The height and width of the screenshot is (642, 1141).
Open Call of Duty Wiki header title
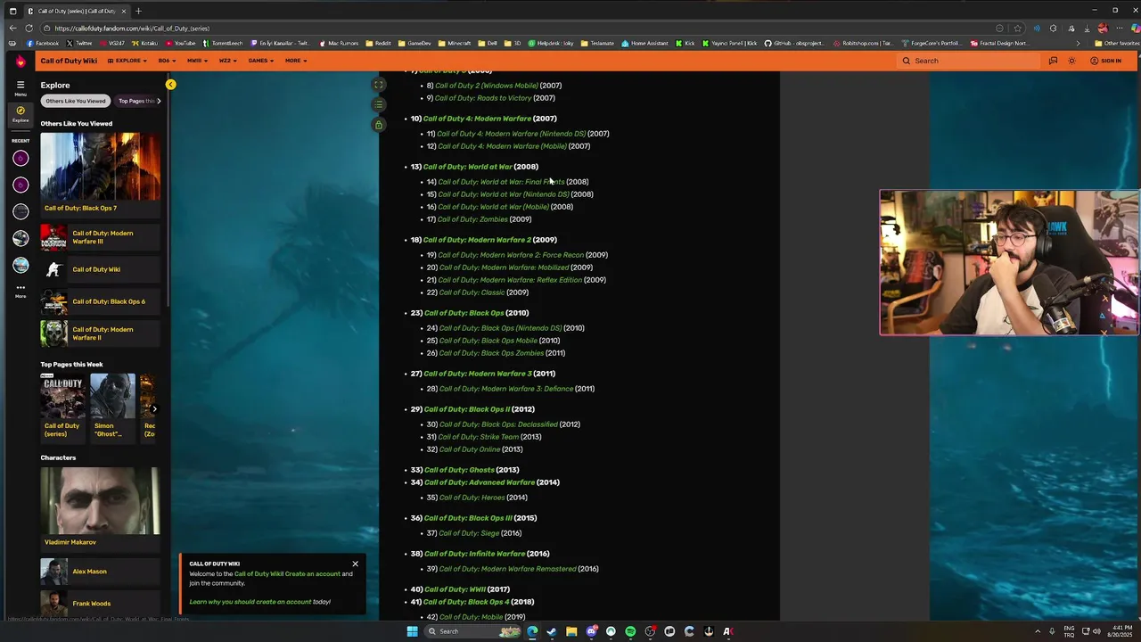pos(69,61)
